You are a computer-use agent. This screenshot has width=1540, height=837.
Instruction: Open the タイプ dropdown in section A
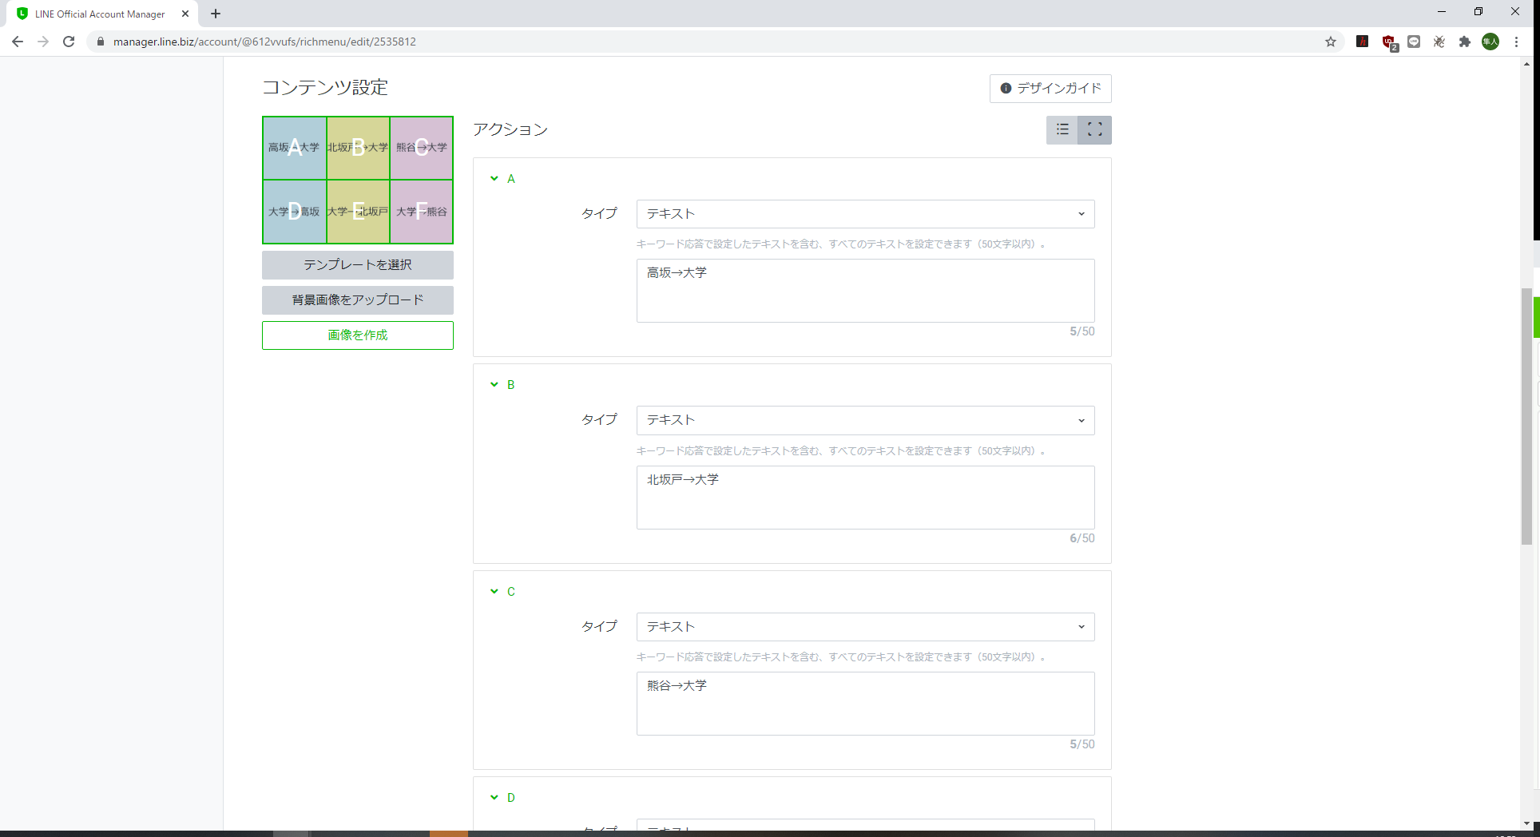click(865, 213)
